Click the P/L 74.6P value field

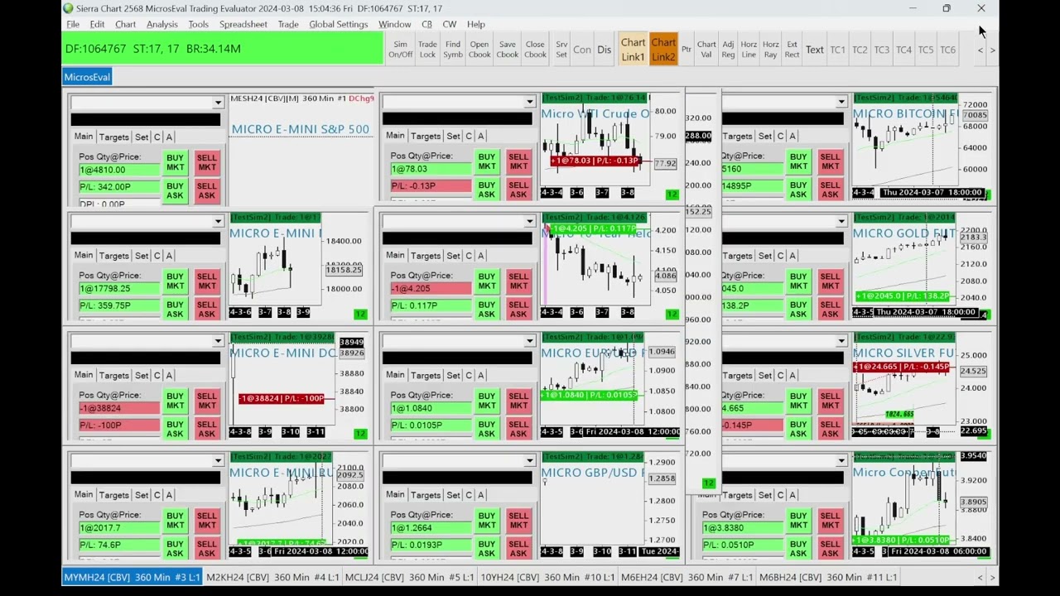point(119,545)
